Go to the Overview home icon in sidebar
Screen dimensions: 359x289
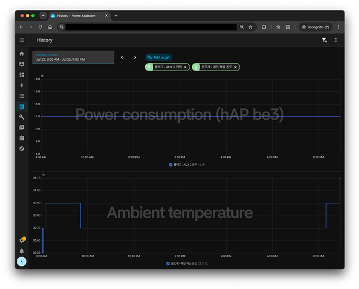[22, 54]
